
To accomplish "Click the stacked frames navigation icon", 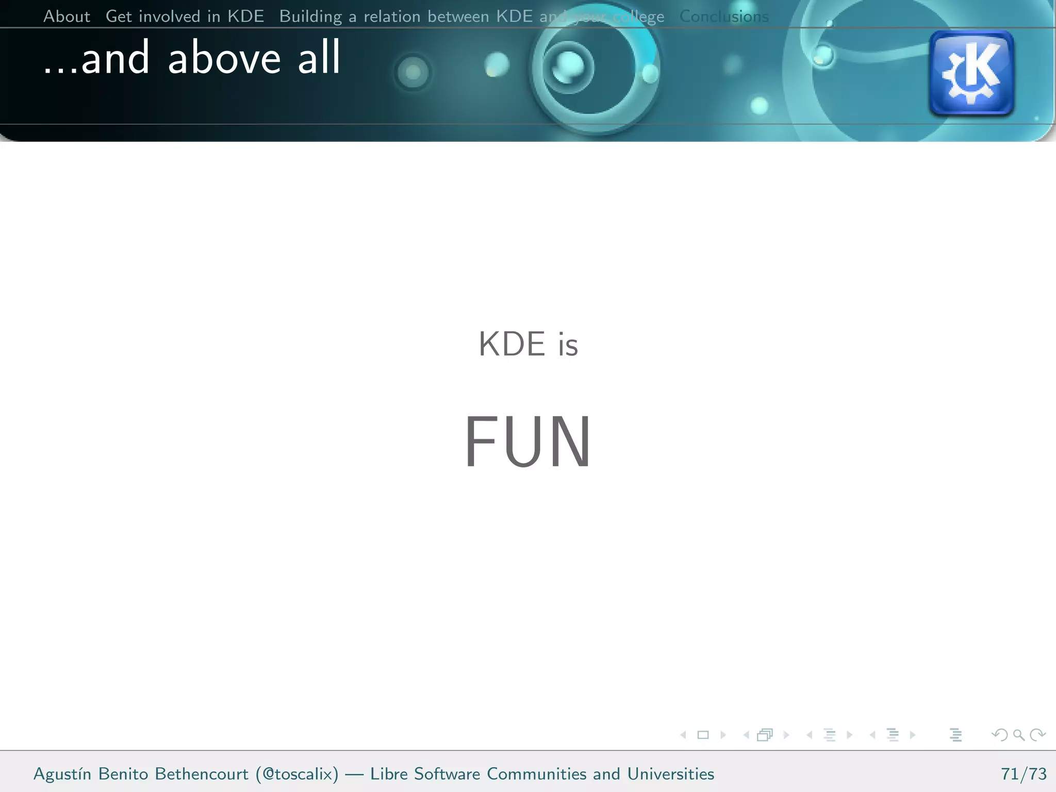I will (765, 735).
